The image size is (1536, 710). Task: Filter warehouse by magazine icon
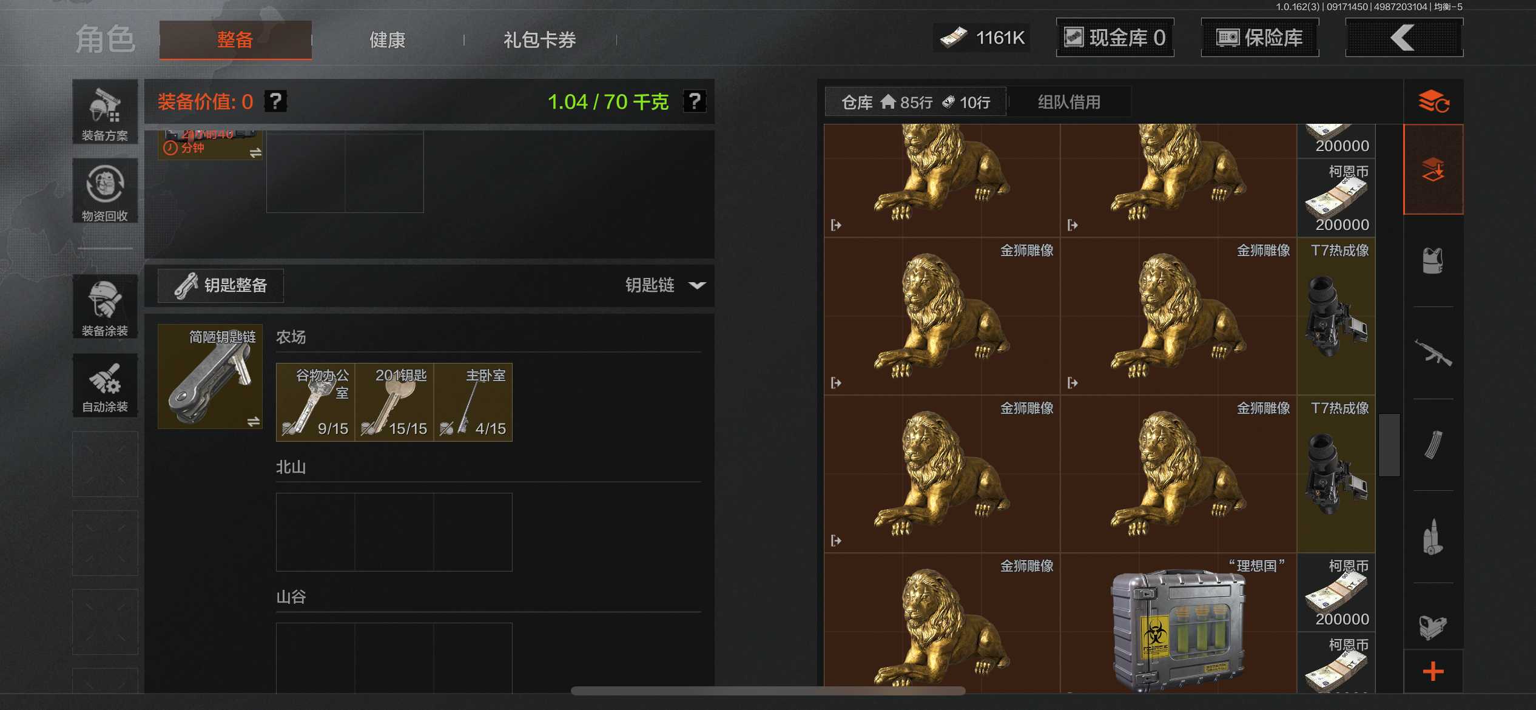[x=1433, y=445]
